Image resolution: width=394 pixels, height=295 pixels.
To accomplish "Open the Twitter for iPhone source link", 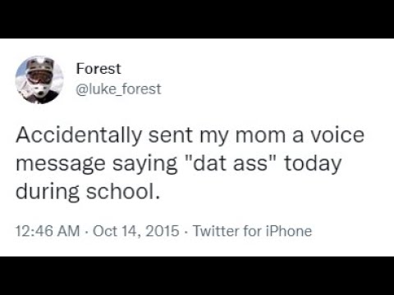I will pyautogui.click(x=252, y=231).
